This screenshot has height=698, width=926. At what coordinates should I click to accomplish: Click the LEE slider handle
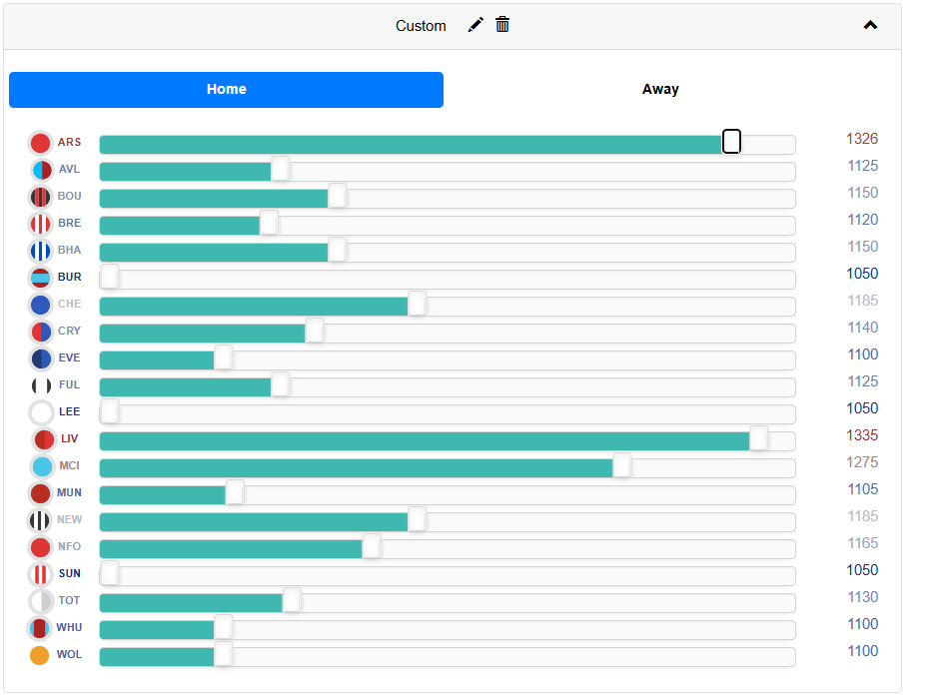tap(109, 411)
